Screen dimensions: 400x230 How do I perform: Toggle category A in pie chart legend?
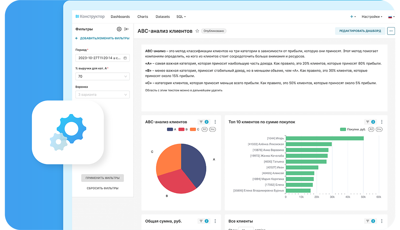coord(172,129)
